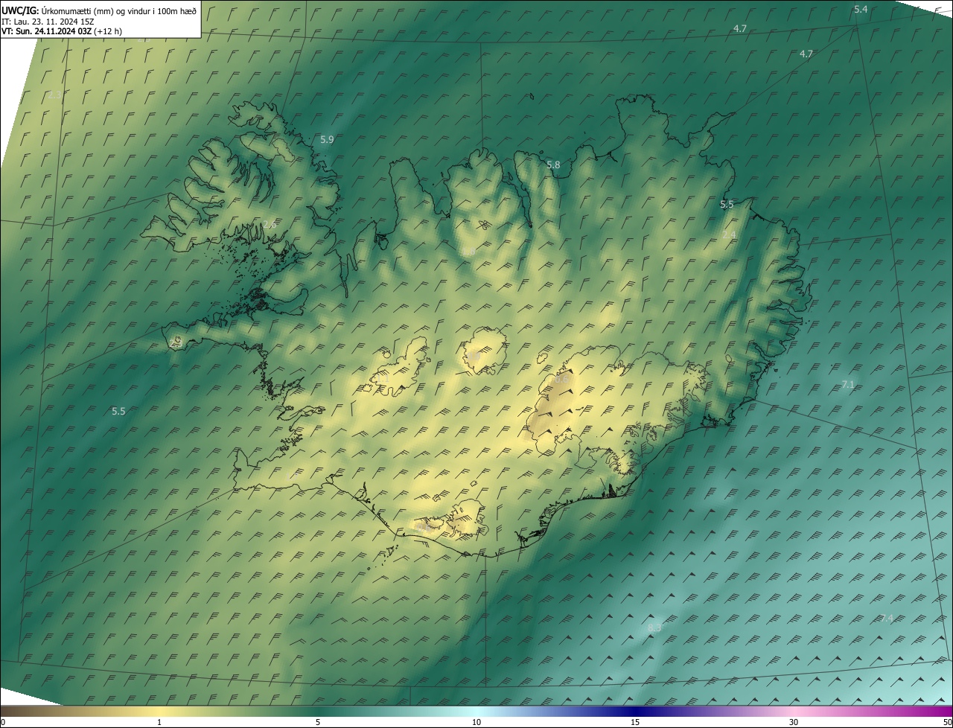Click the 5.4 value label on the map
This screenshot has width=953, height=728.
coord(861,9)
